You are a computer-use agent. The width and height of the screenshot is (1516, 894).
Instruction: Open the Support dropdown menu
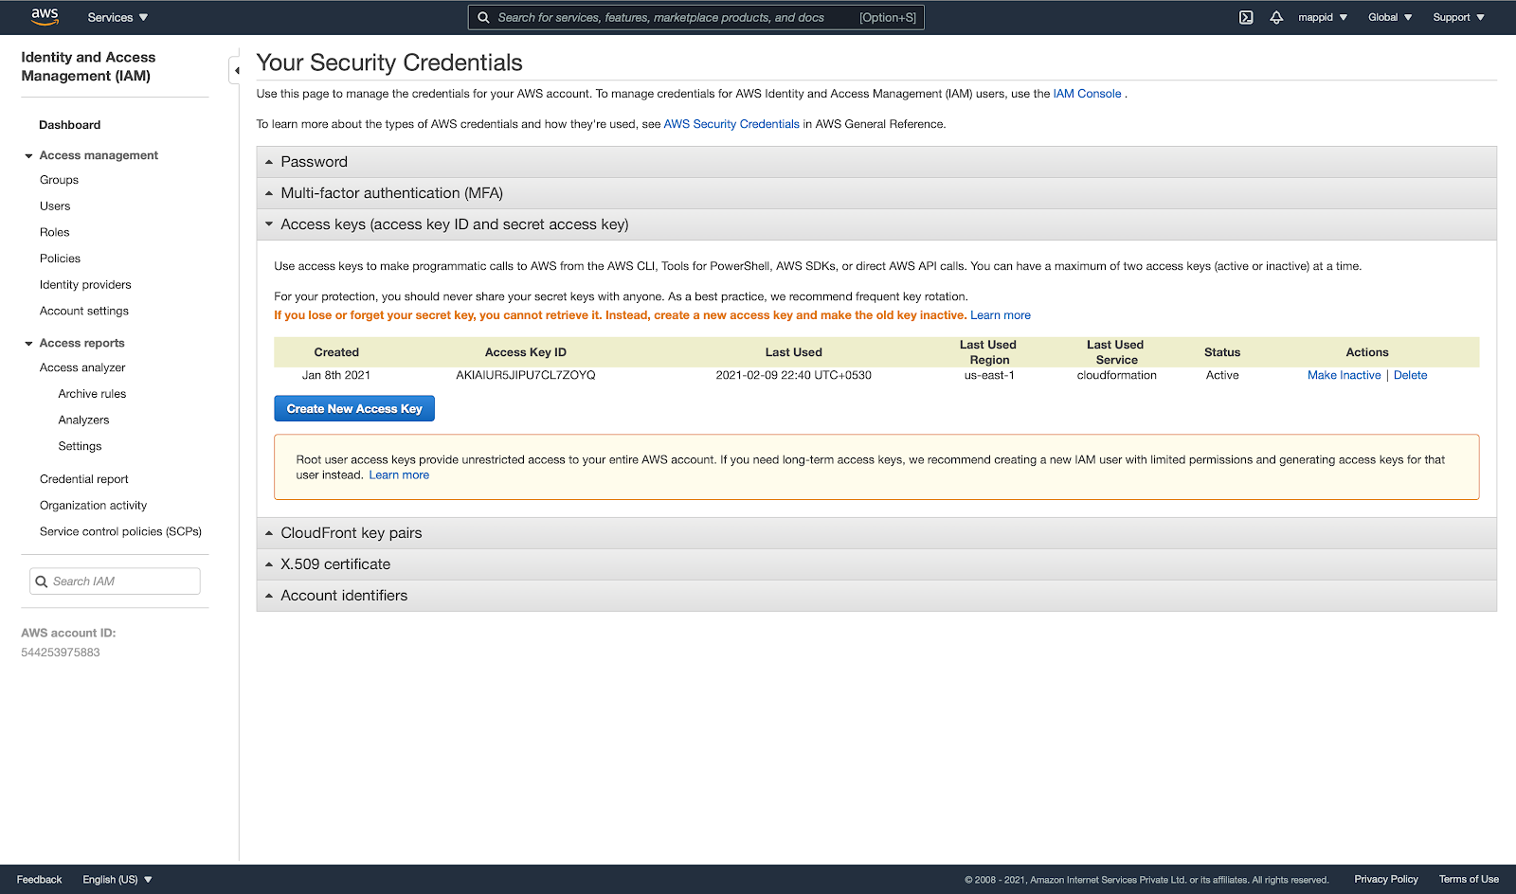(1458, 17)
